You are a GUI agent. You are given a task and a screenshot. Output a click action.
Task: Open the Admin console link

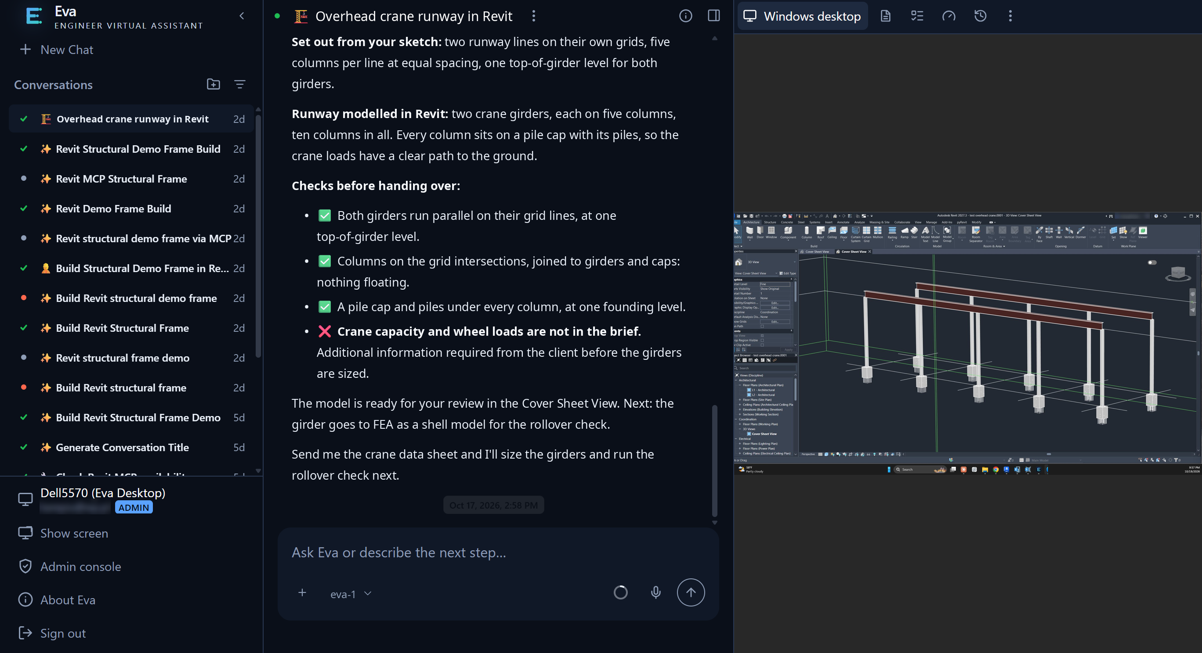(x=70, y=566)
